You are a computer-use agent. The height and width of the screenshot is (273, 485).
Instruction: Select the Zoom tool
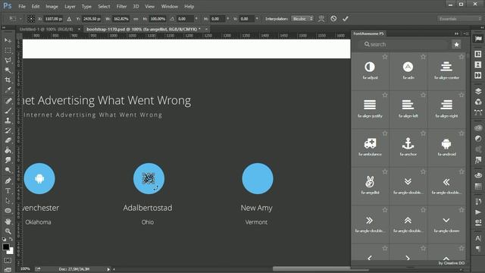(8, 231)
